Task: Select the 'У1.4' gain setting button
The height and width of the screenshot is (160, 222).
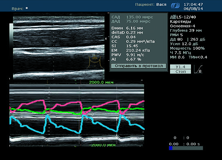Action: tap(180, 66)
